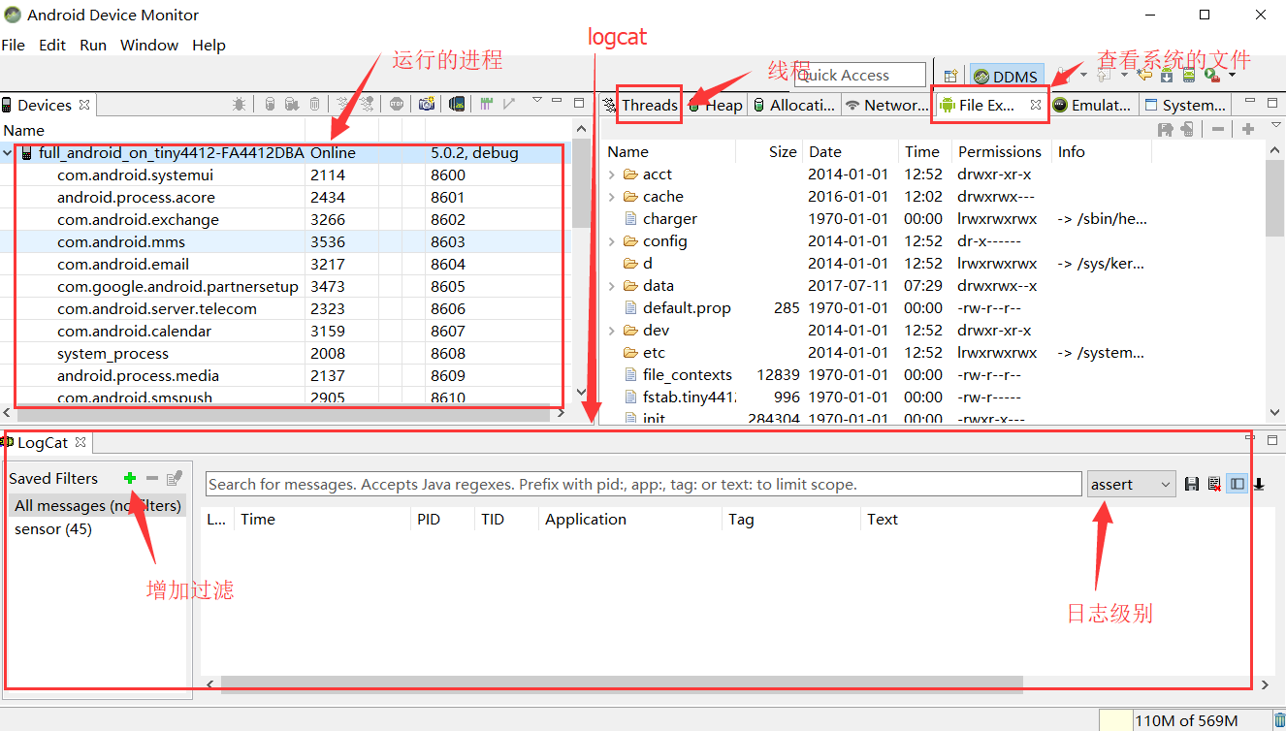The height and width of the screenshot is (731, 1286).
Task: Switch to the Emulator Control tab
Action: pyautogui.click(x=1093, y=105)
